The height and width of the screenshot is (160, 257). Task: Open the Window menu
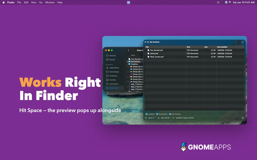50,3
